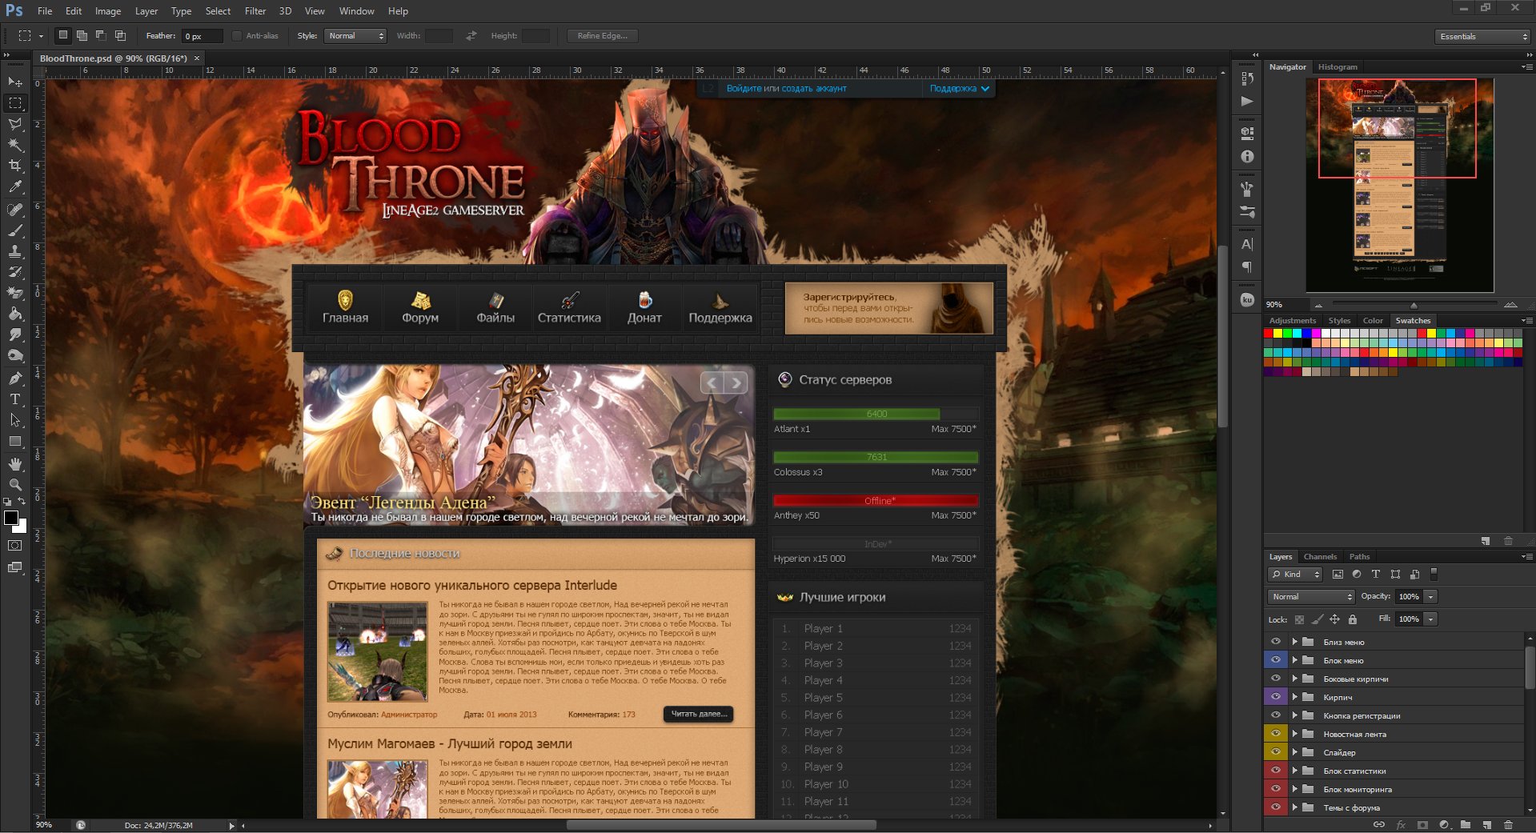Select the Crop tool
The height and width of the screenshot is (833, 1536).
(15, 166)
